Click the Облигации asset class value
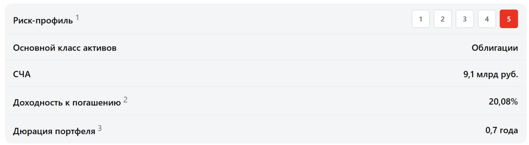 coord(495,48)
